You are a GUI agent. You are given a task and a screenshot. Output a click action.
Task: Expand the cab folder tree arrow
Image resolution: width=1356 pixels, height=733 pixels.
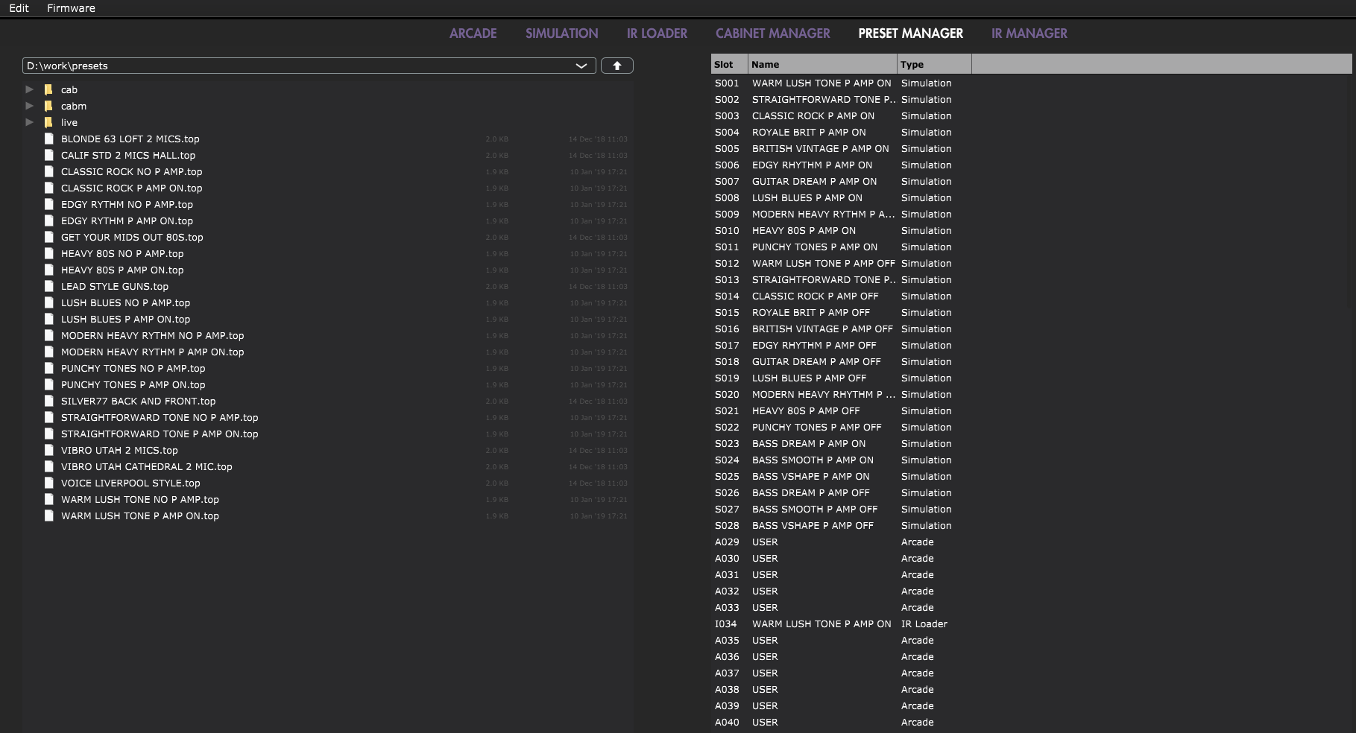pos(30,89)
